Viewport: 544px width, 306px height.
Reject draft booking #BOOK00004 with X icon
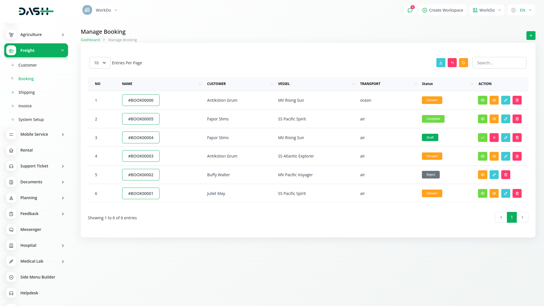494,137
